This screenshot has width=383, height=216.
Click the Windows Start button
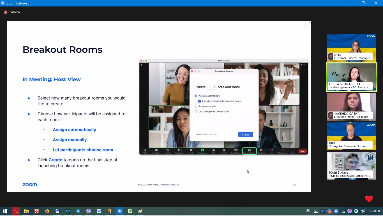(x=5, y=211)
